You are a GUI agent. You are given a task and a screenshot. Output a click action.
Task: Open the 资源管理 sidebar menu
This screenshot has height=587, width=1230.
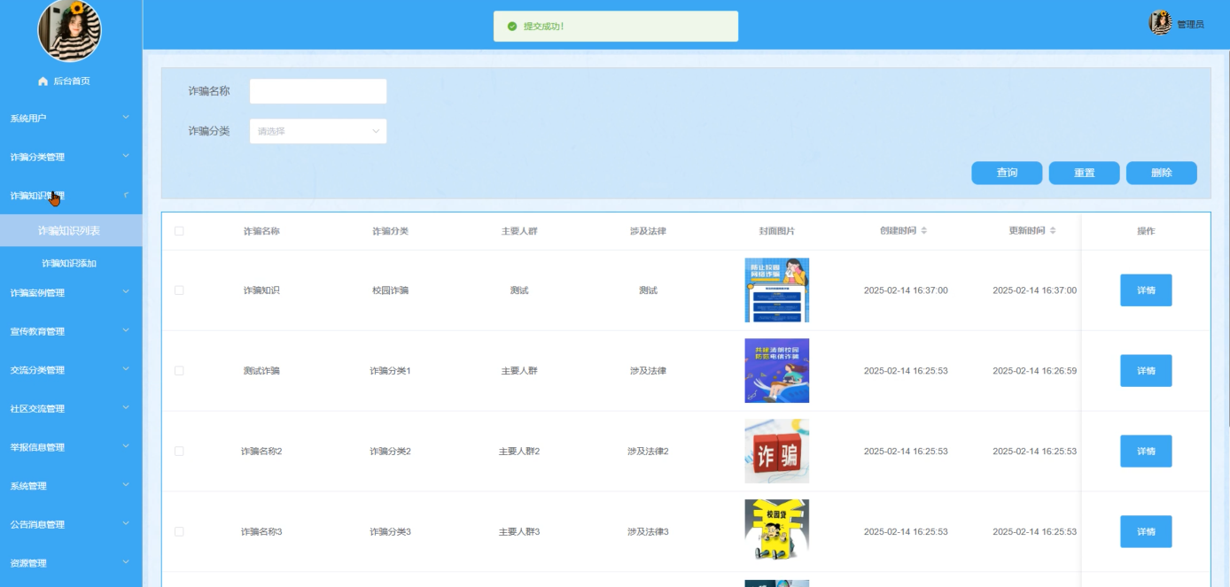click(x=71, y=563)
